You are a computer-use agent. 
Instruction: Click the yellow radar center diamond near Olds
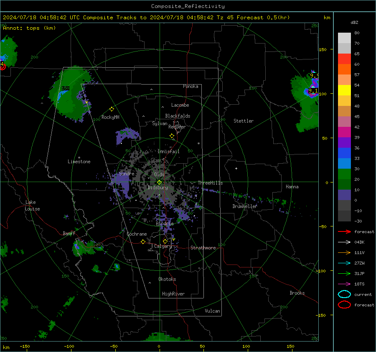tap(160, 182)
